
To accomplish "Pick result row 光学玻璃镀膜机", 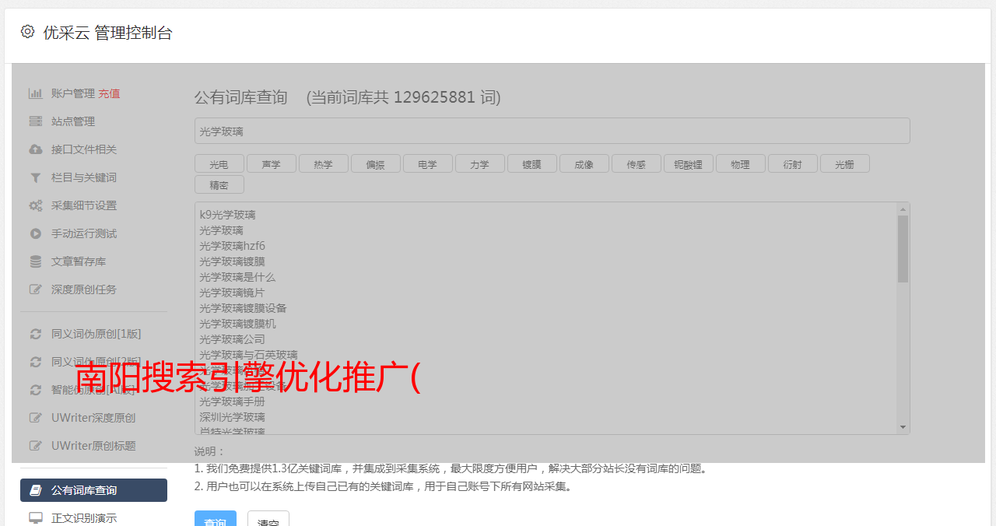I will [x=237, y=324].
